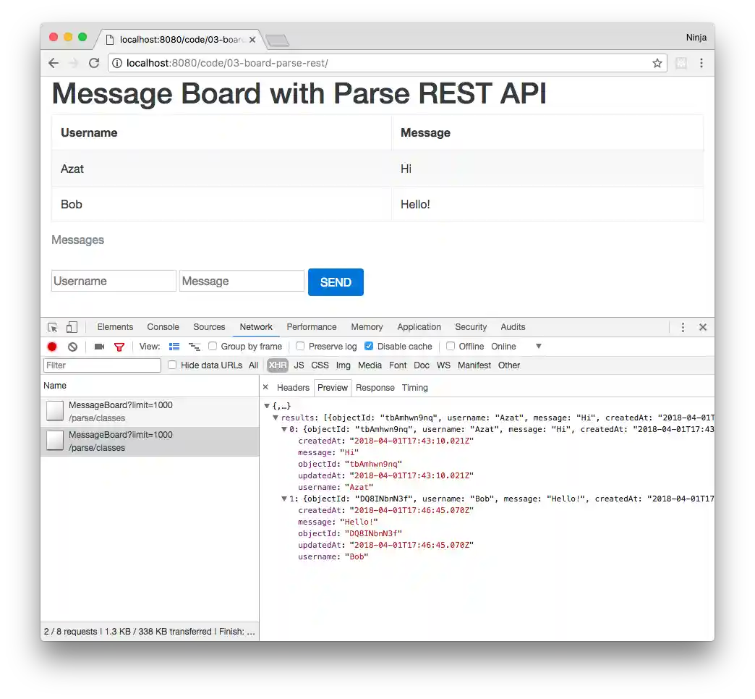The image size is (755, 699).
Task: Check Hide data URLs
Action: pyautogui.click(x=172, y=365)
